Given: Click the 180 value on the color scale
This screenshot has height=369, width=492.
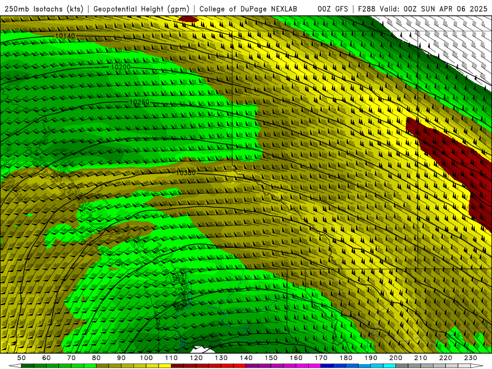Looking at the screenshot, I should [346, 358].
